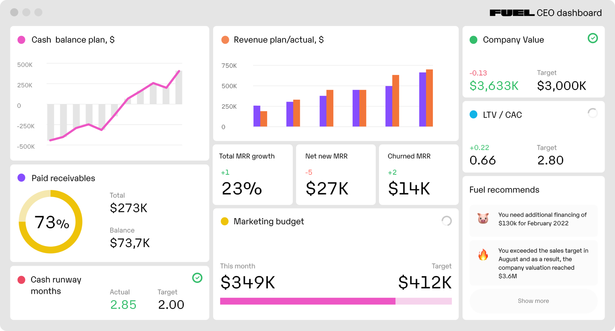Click the purple dot beside Paid receivables
The width and height of the screenshot is (615, 331).
pyautogui.click(x=21, y=178)
